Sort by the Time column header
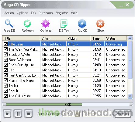The width and height of the screenshot is (135, 122). tap(97, 38)
